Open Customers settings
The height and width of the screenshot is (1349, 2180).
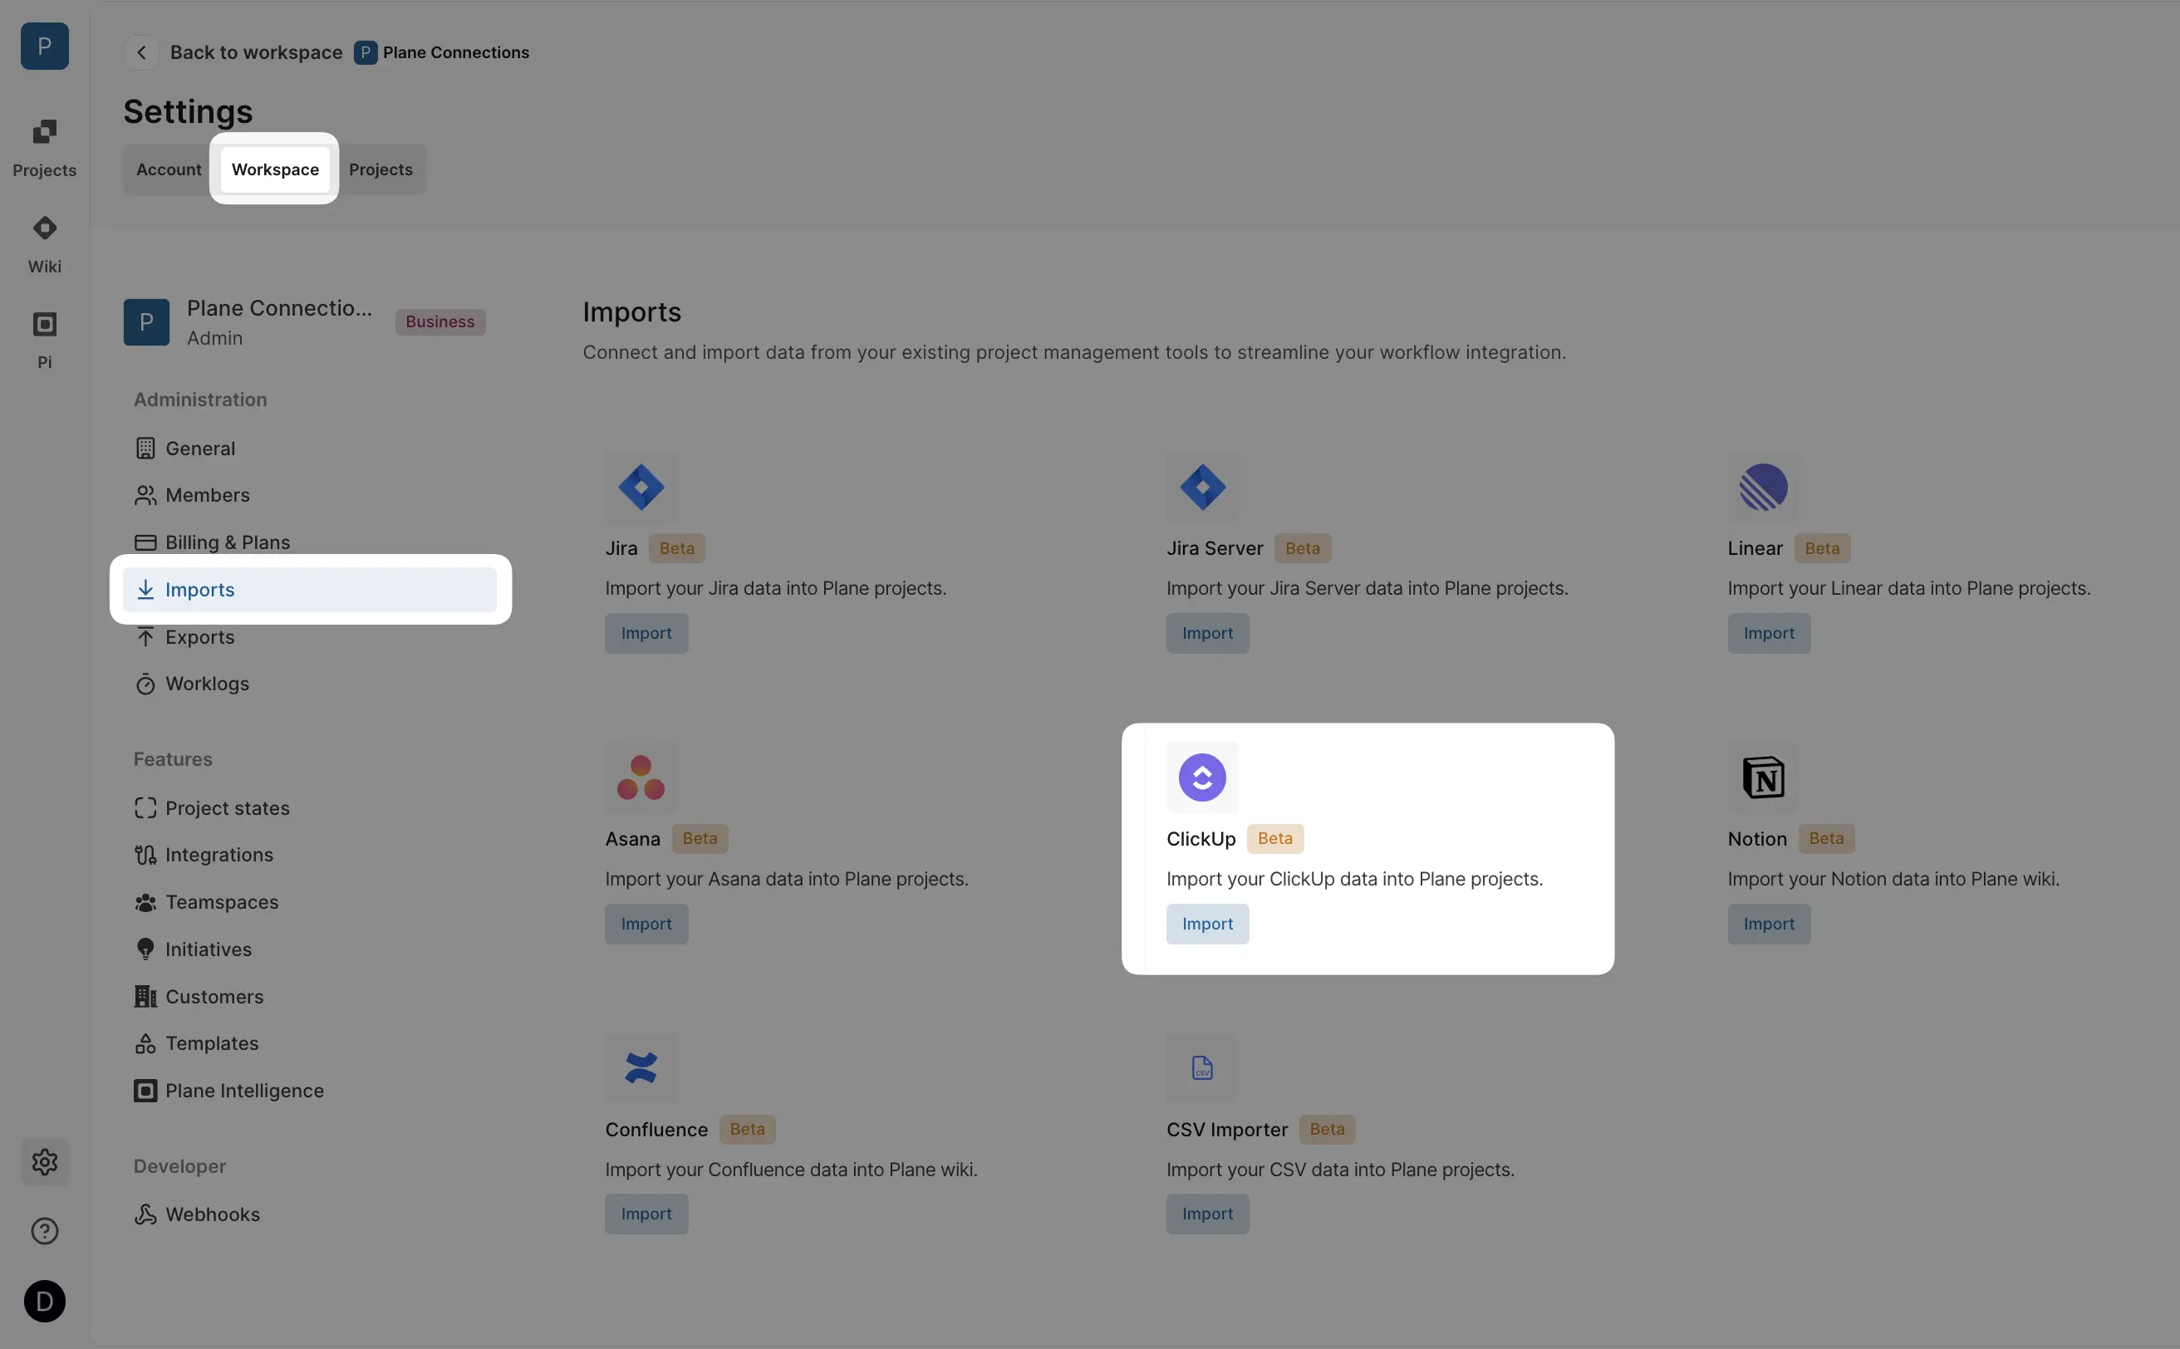click(310, 997)
